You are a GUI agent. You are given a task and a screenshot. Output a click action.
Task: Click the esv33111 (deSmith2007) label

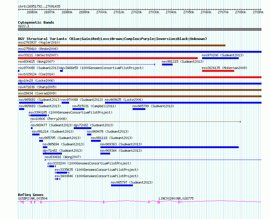pos(38,55)
